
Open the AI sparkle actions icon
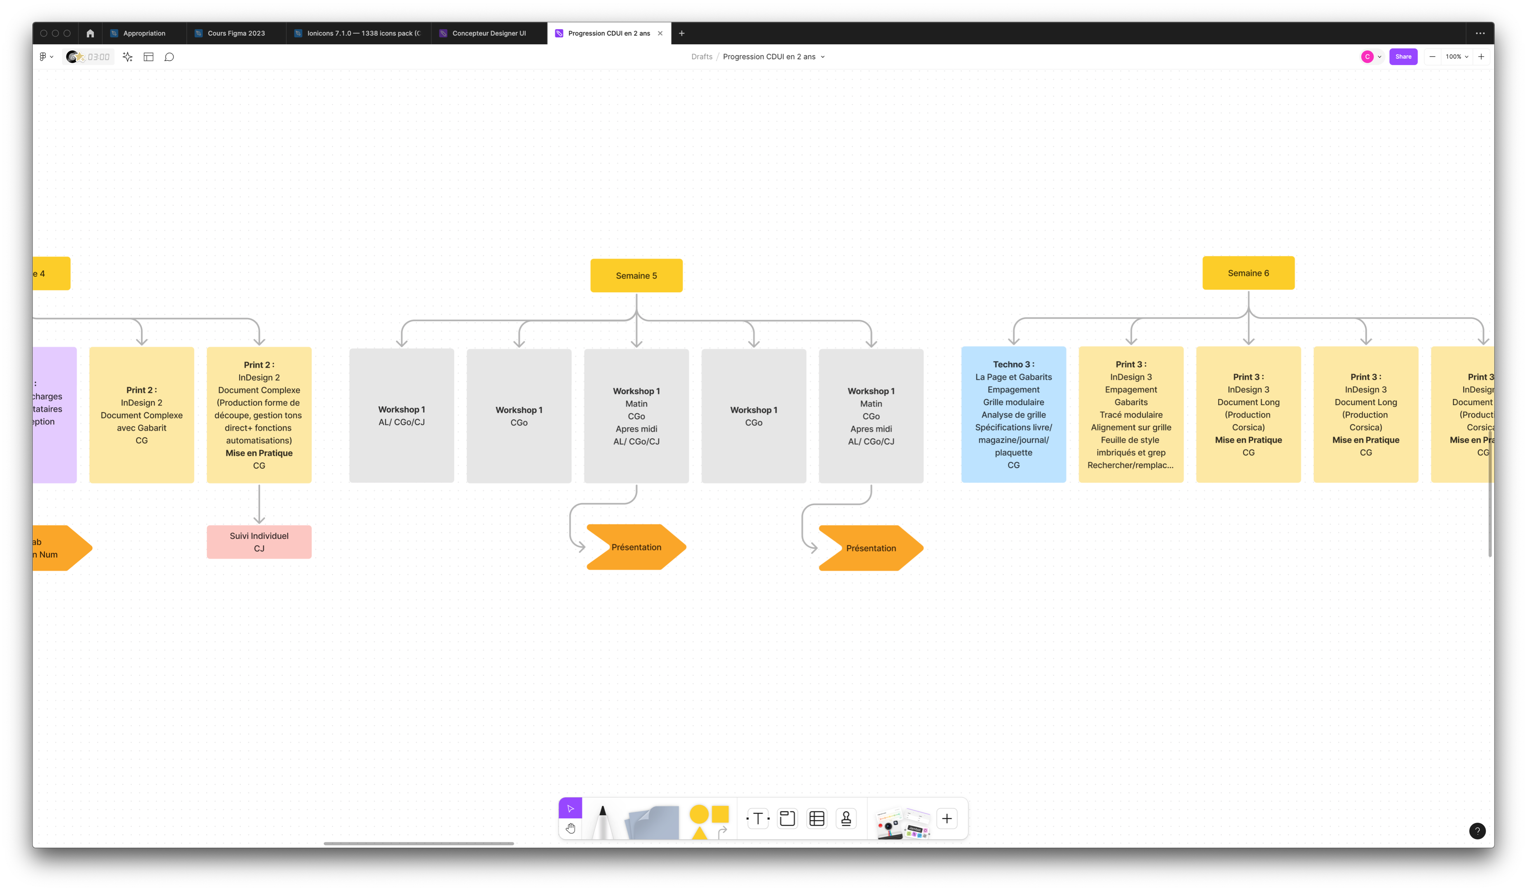tap(127, 57)
